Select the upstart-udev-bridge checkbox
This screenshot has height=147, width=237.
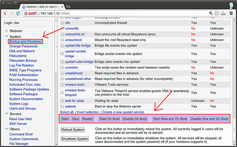click(x=62, y=62)
